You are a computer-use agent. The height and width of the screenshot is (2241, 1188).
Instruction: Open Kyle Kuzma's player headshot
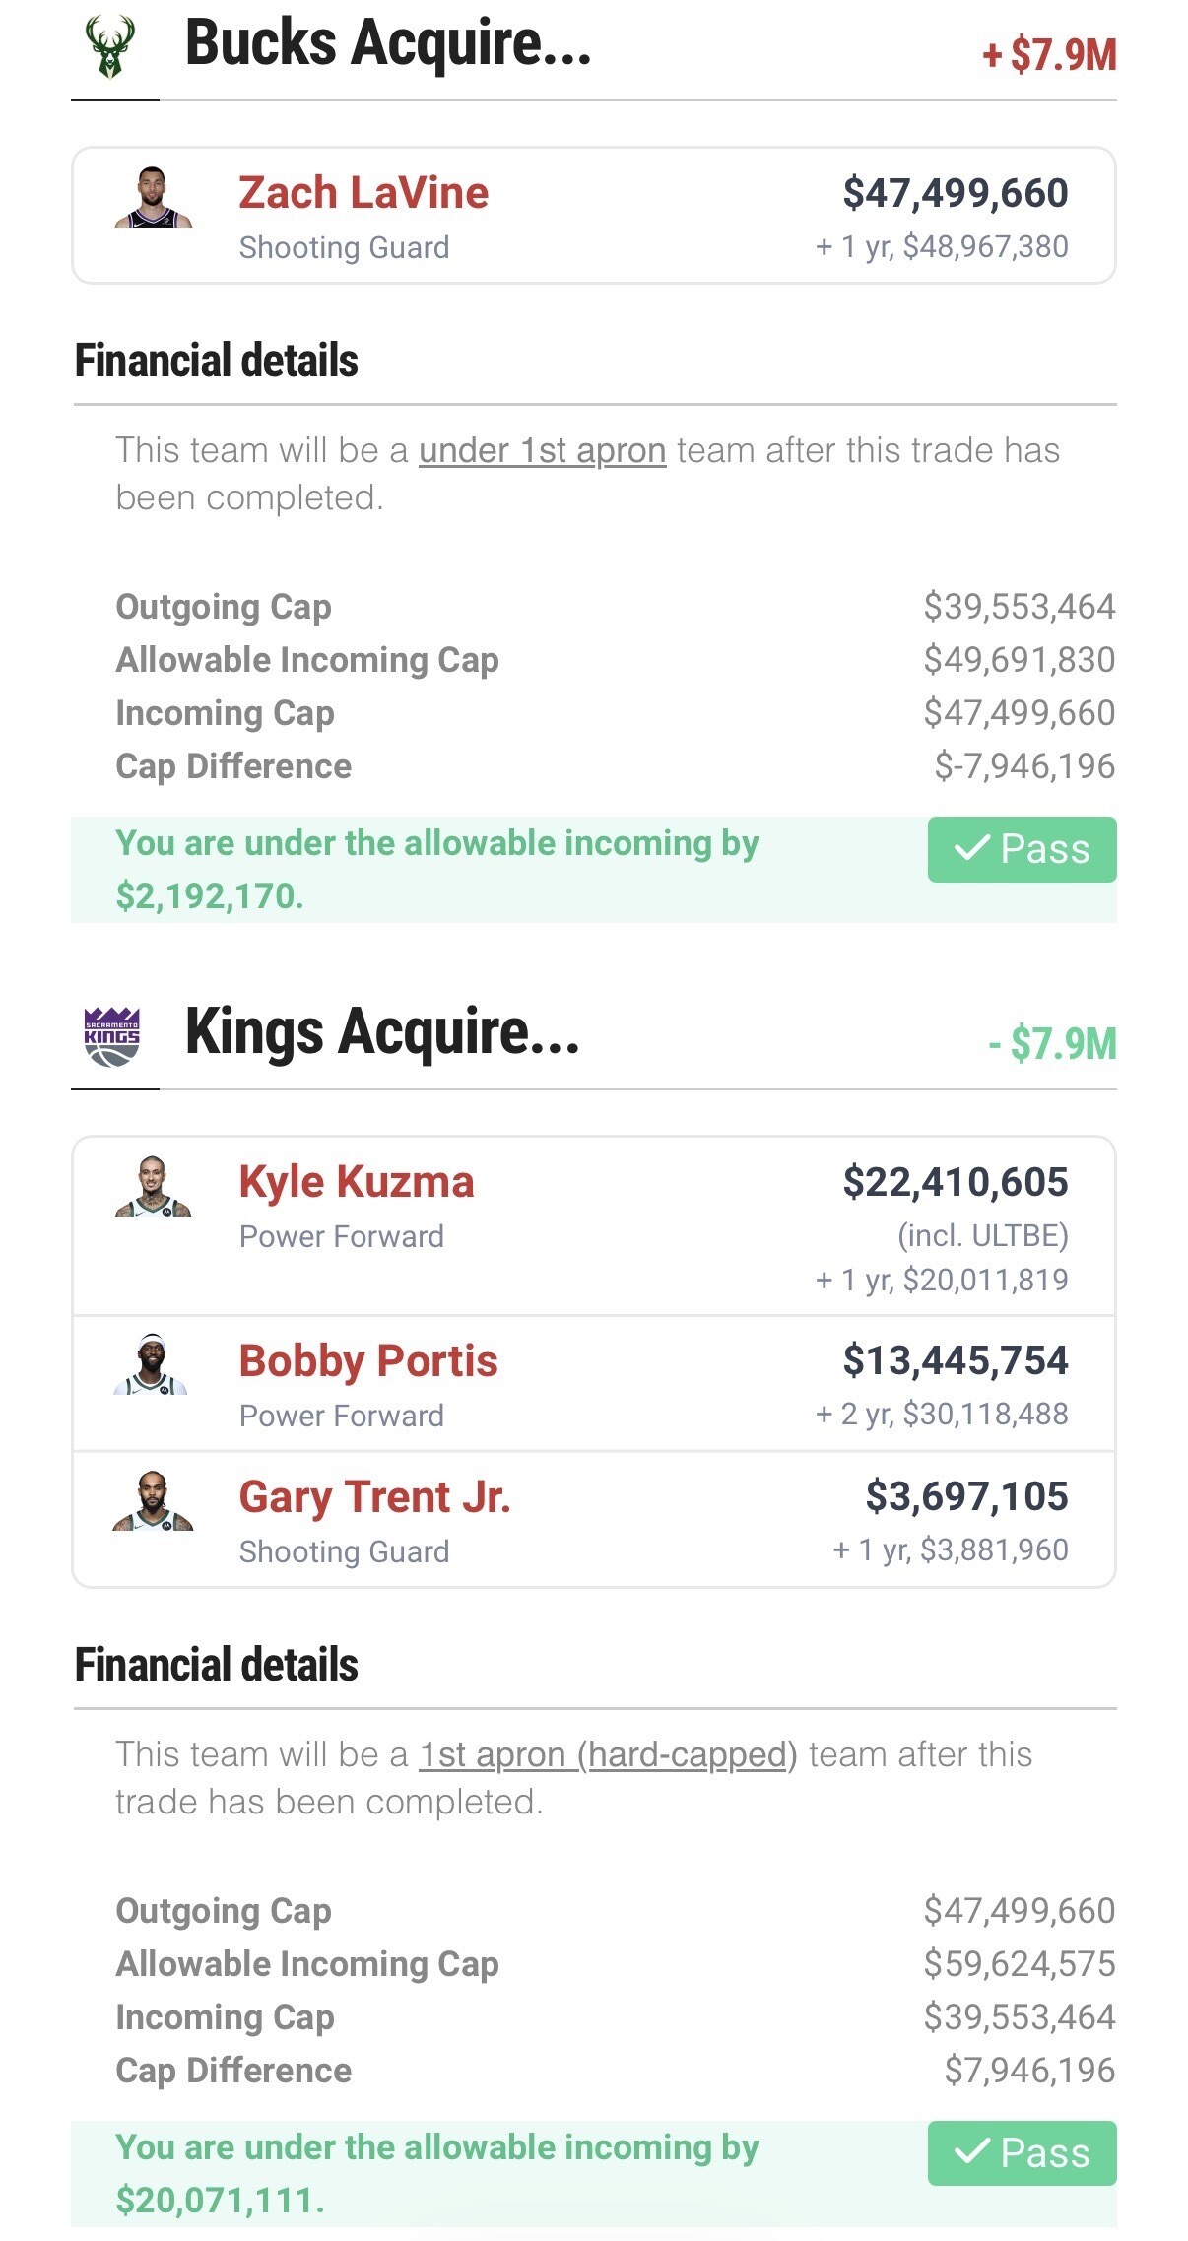(x=153, y=1187)
